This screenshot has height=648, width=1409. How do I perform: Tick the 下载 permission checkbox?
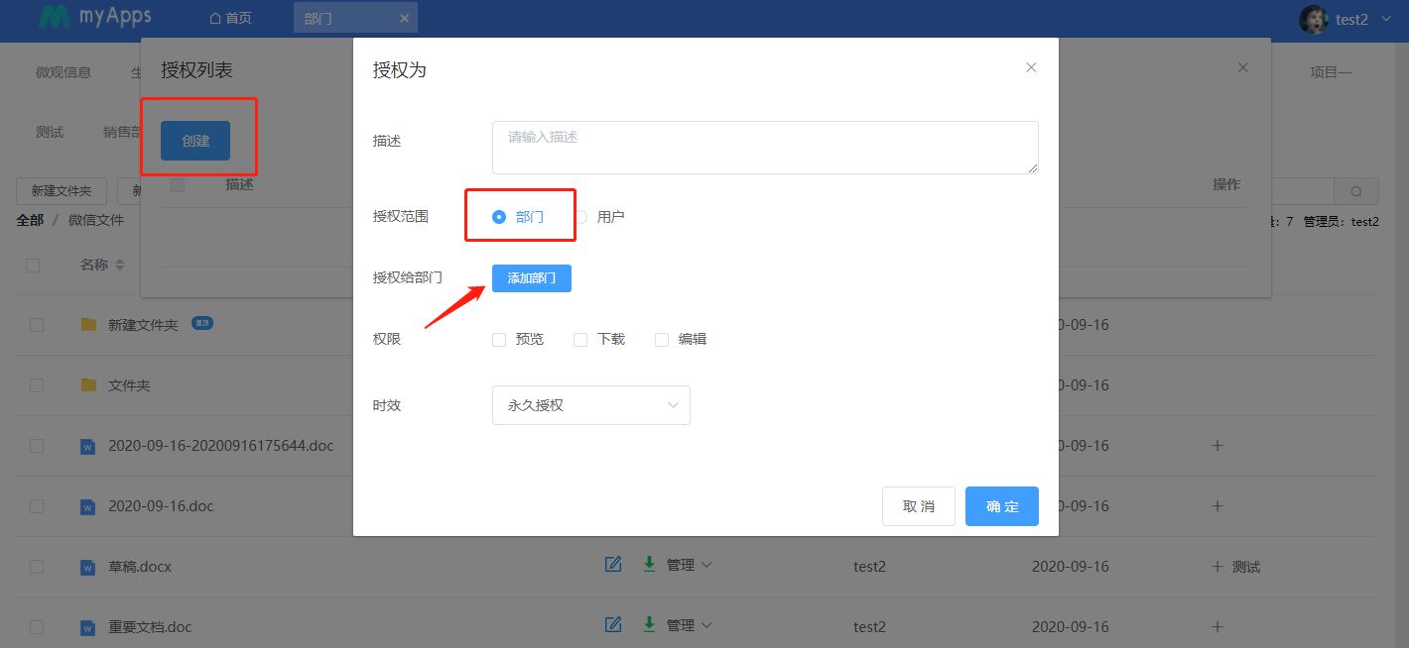pyautogui.click(x=580, y=340)
